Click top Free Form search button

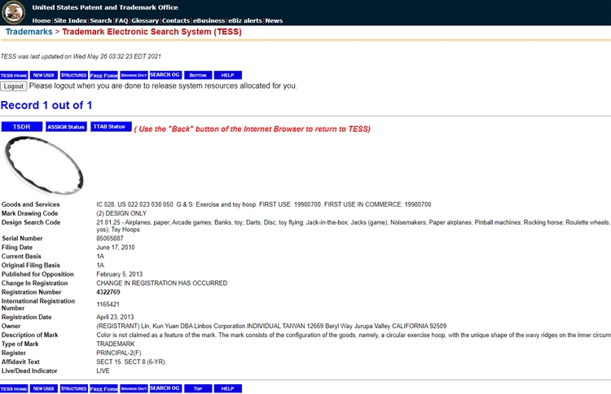point(103,75)
